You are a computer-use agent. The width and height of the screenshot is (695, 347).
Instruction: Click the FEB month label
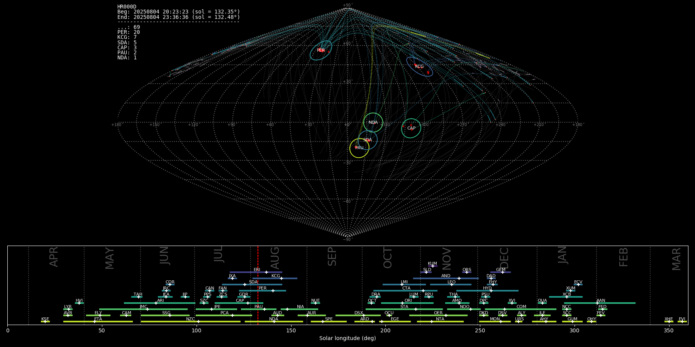(x=624, y=257)
